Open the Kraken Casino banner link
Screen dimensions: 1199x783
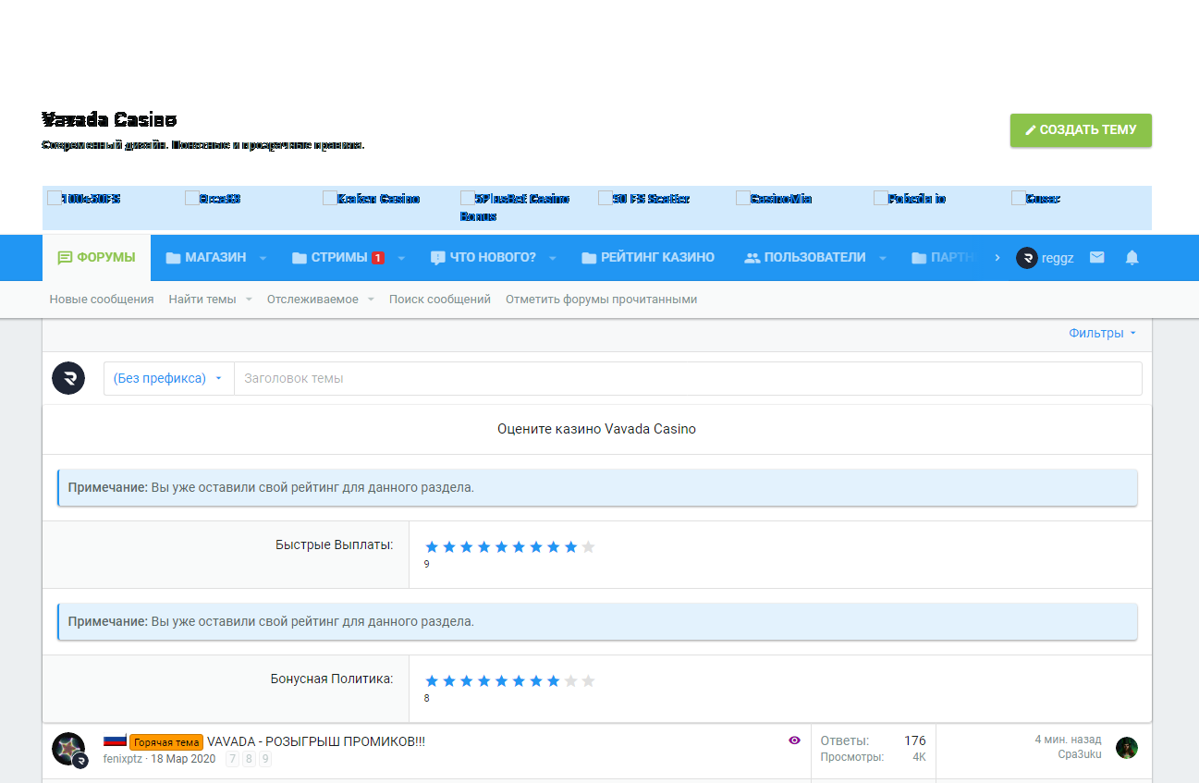[x=372, y=199]
